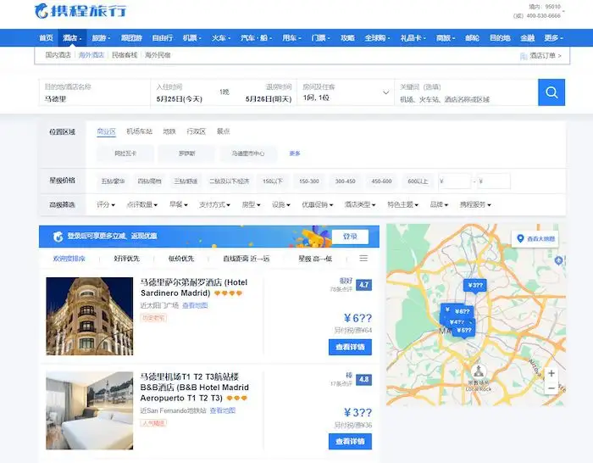Expand the 评分 rating dropdown
The image size is (593, 463).
point(106,205)
